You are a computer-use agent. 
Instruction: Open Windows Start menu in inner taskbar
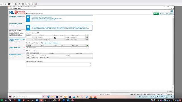(x=10, y=97)
